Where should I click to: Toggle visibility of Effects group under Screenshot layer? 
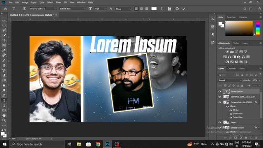[228, 106]
